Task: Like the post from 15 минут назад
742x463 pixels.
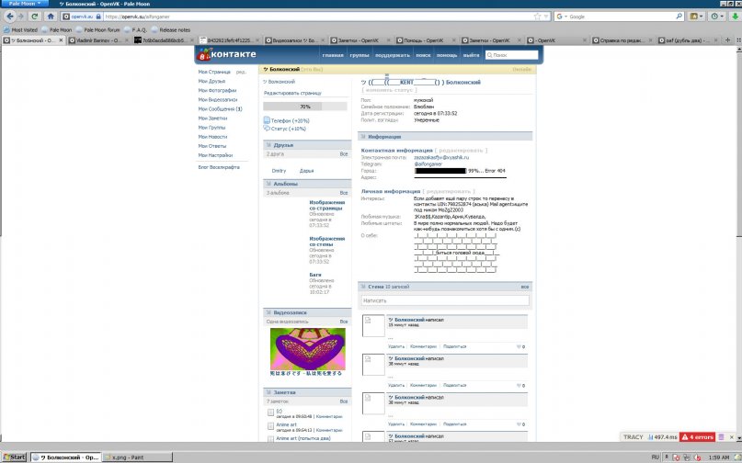Action: pos(520,346)
